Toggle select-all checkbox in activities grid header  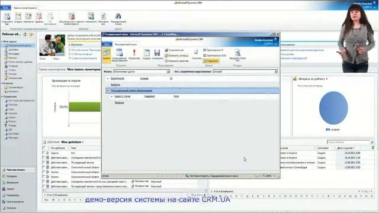44,148
